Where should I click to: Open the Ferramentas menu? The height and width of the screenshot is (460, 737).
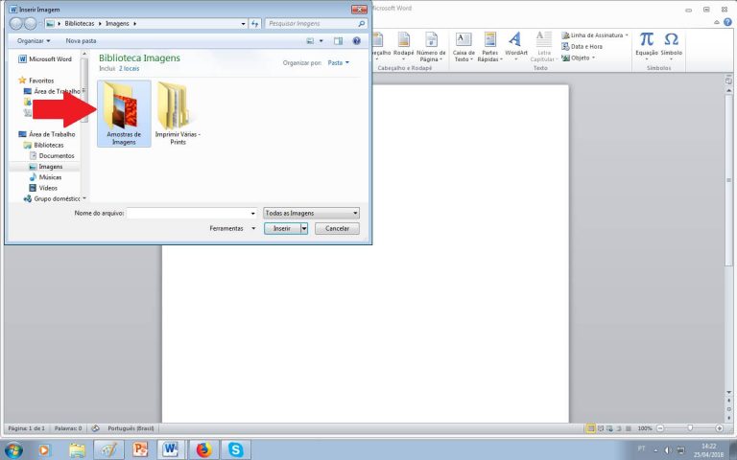[x=232, y=229]
